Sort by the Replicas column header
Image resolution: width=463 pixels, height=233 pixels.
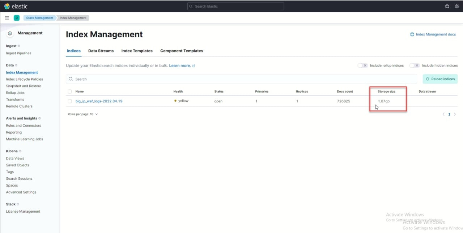click(x=302, y=92)
